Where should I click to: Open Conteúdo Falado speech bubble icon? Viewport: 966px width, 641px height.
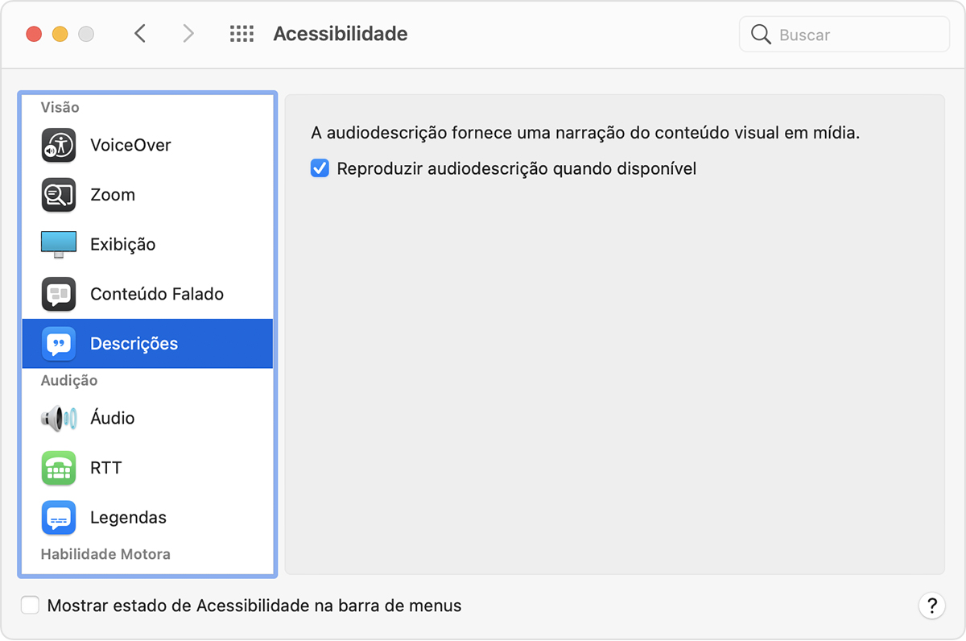coord(59,295)
